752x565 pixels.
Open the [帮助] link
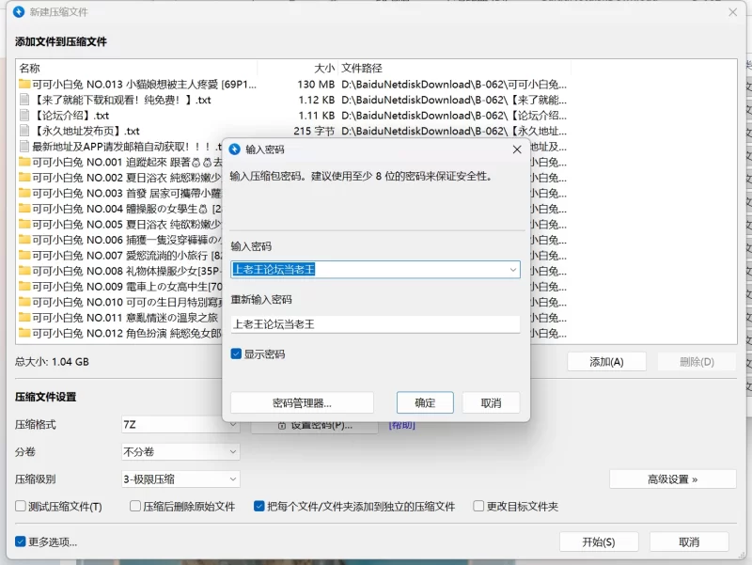(x=402, y=425)
